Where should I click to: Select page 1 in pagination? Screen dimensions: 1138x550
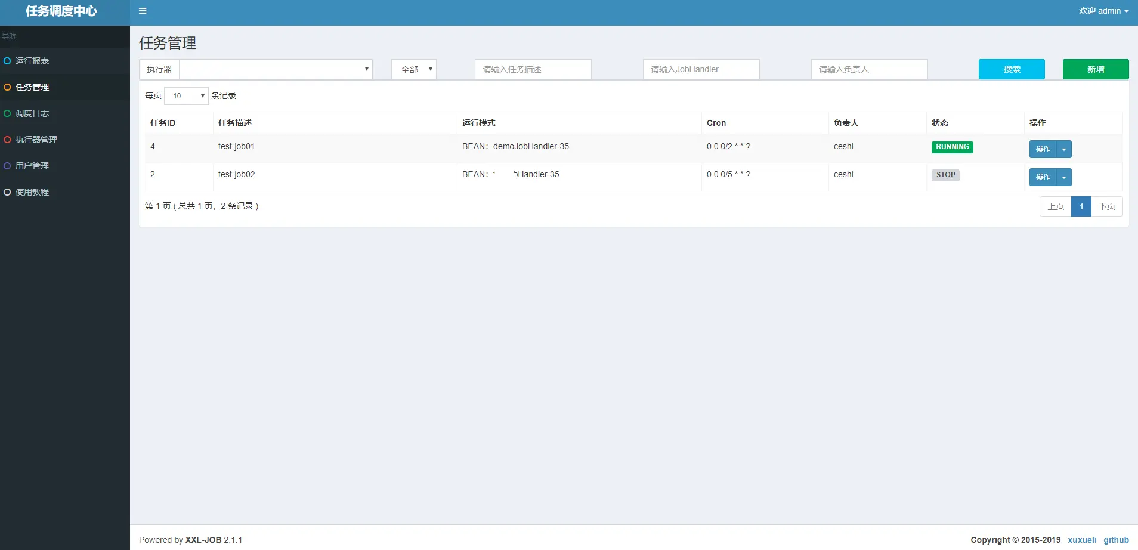(x=1081, y=206)
